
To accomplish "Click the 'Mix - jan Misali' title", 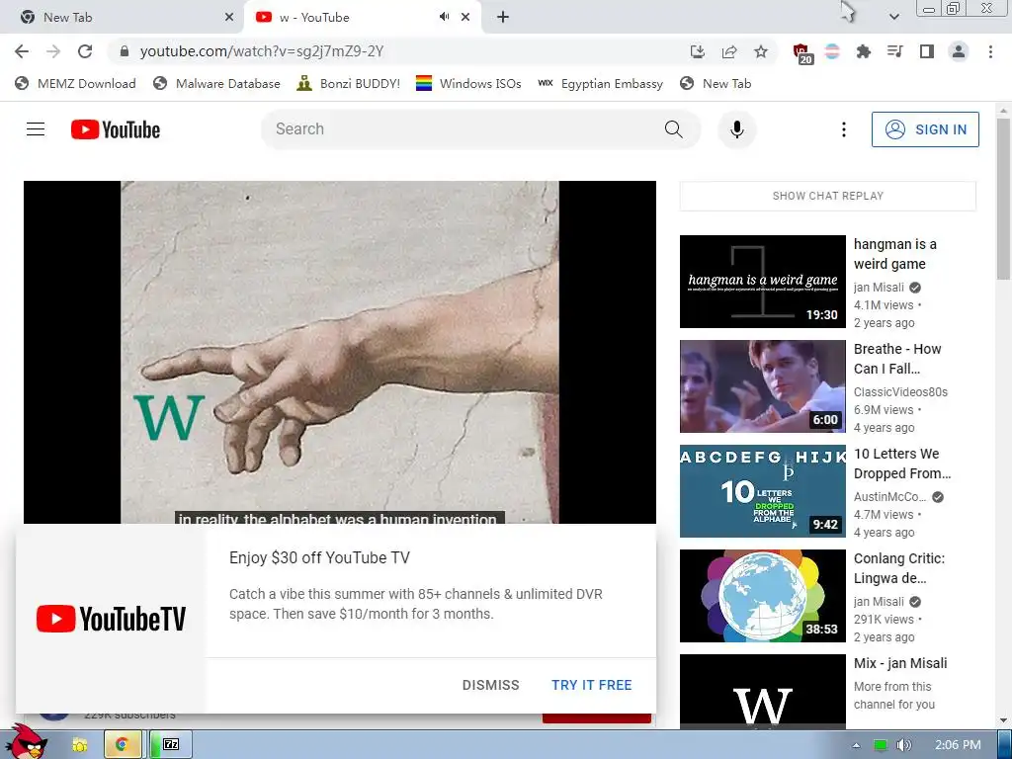I will [x=900, y=663].
